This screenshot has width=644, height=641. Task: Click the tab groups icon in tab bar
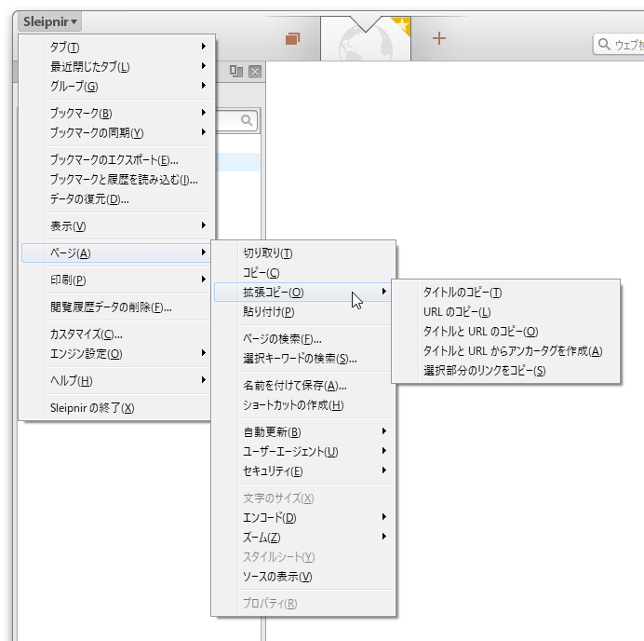tap(292, 38)
